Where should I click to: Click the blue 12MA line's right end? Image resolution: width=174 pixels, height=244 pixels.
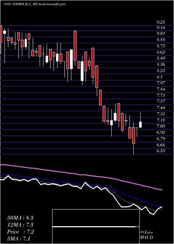161,206
